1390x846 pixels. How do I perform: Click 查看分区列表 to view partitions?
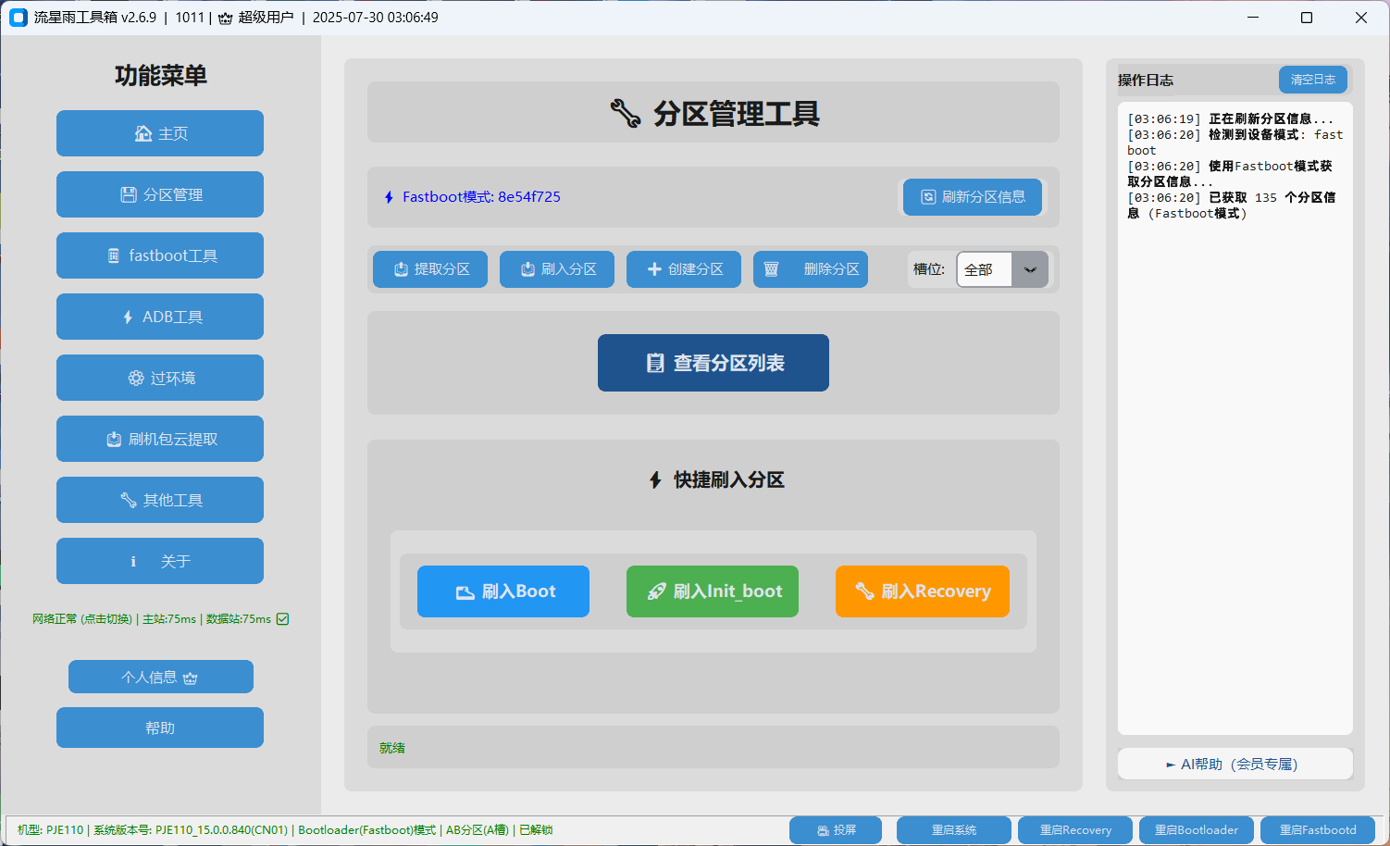713,363
